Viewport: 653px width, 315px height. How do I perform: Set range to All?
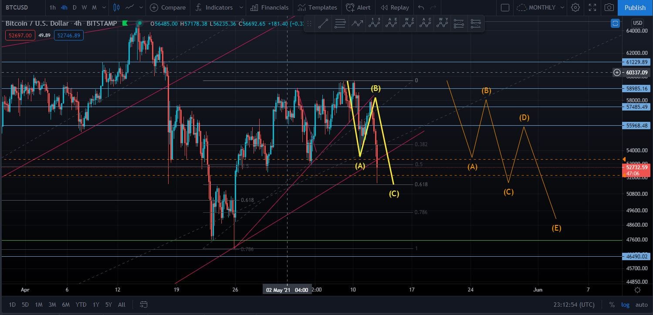point(122,305)
